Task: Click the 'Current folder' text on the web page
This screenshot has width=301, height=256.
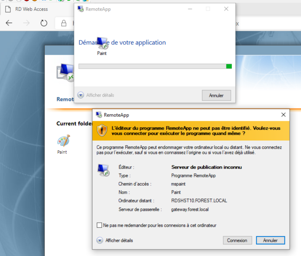Action: pyautogui.click(x=74, y=124)
